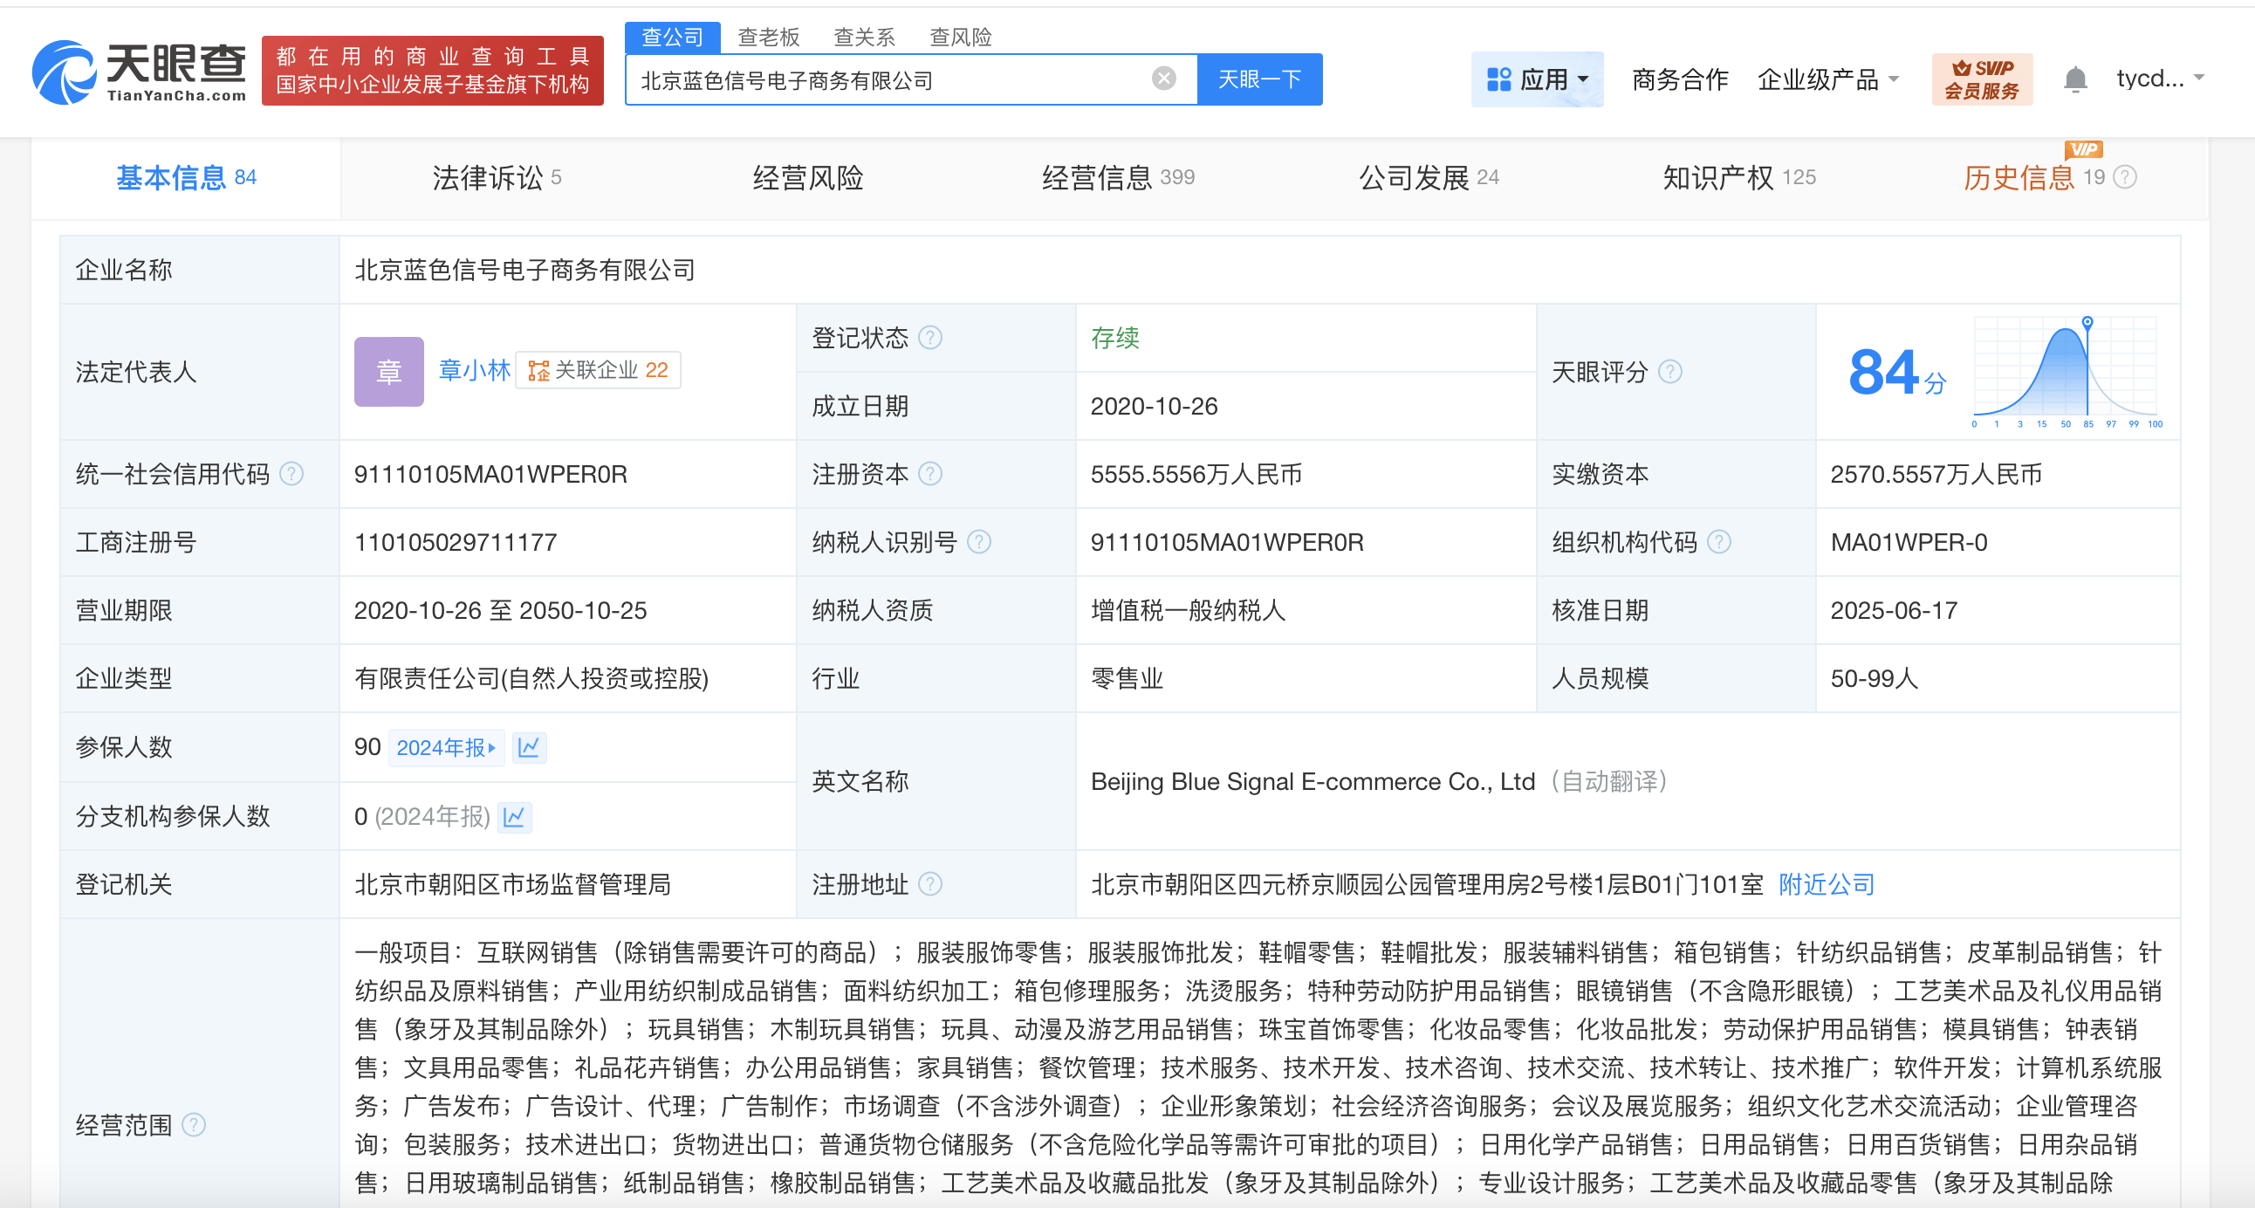This screenshot has height=1208, width=2255.
Task: Open the notification bell
Action: click(2074, 79)
